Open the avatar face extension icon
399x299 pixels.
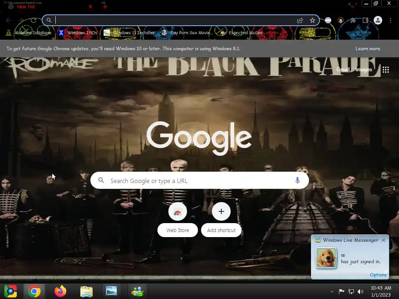341,20
